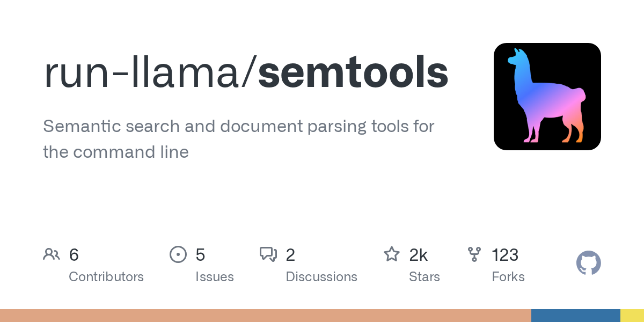
Task: Click the orange language bar segment
Action: point(266,316)
